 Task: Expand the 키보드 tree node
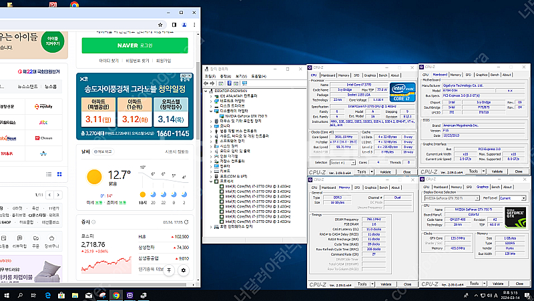pos(211,172)
